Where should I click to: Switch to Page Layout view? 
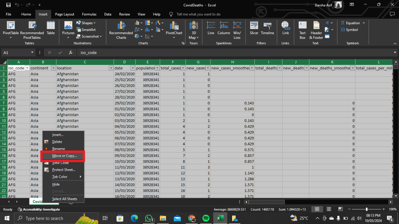[x=329, y=209]
